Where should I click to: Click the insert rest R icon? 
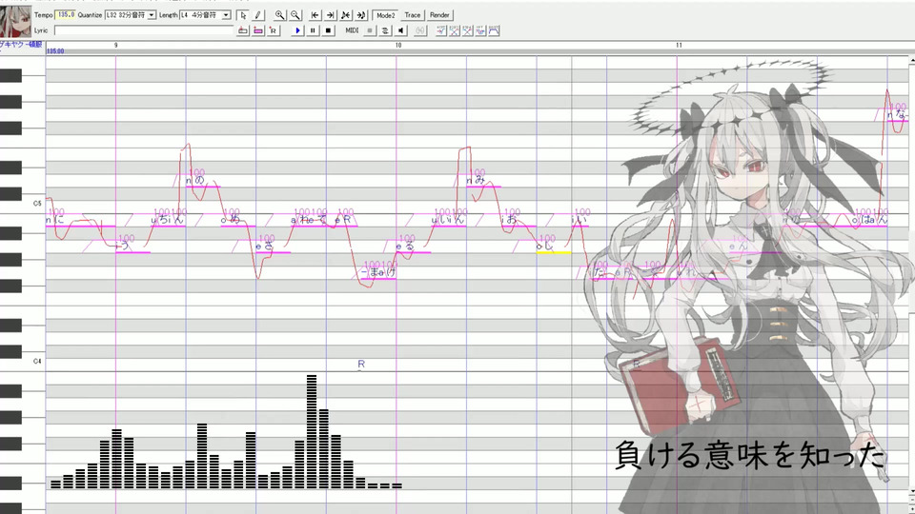(274, 30)
